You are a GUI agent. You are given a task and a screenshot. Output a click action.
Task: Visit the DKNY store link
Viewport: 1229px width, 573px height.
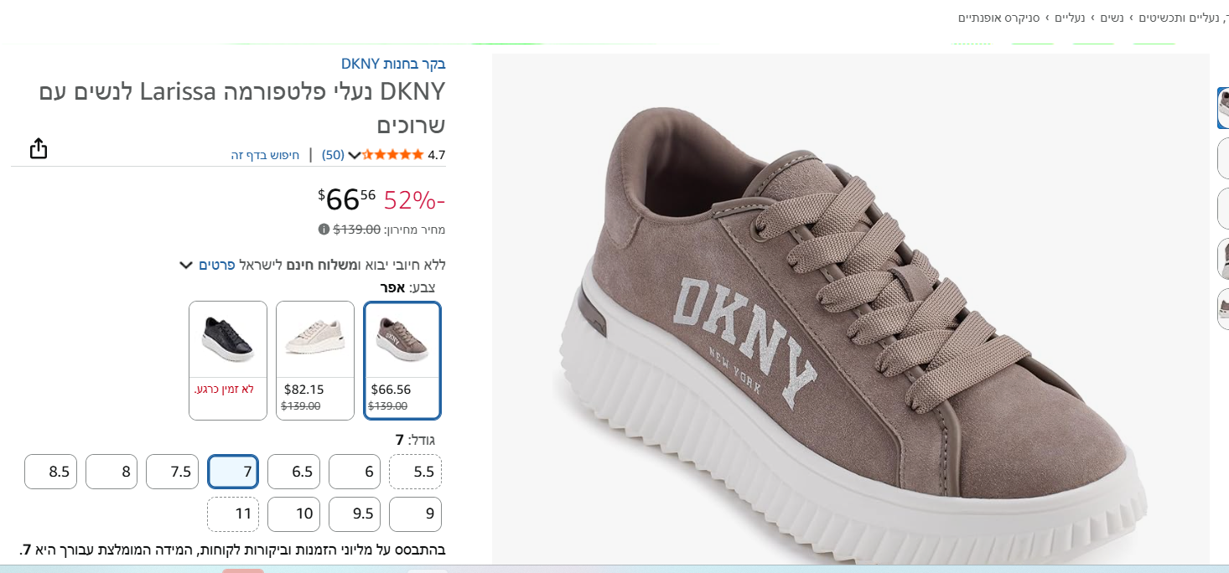(x=393, y=64)
